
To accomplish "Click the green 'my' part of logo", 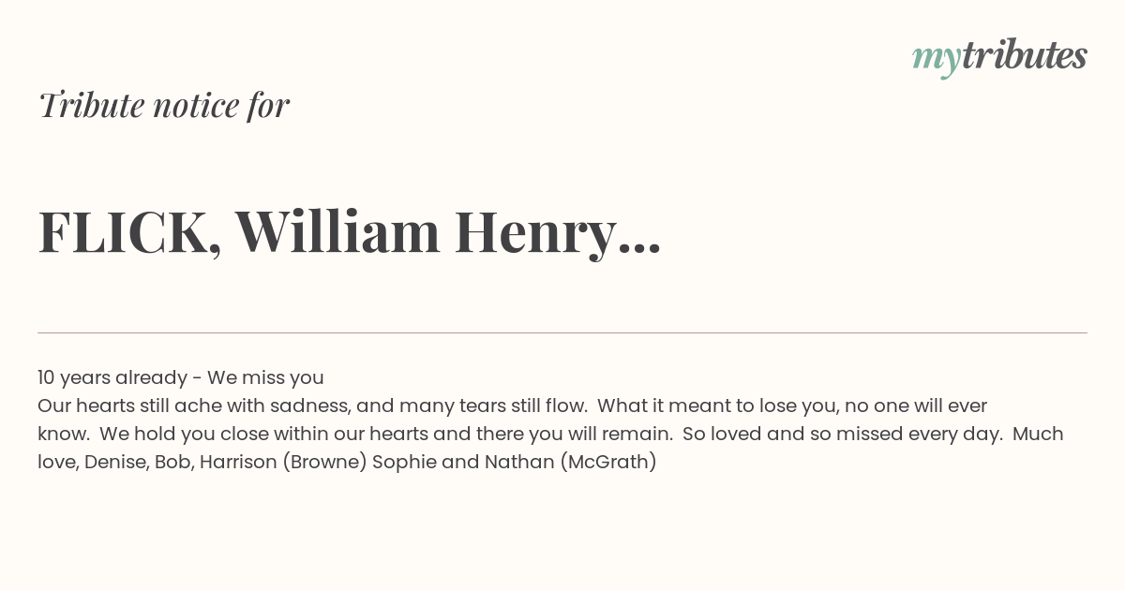I will point(937,60).
